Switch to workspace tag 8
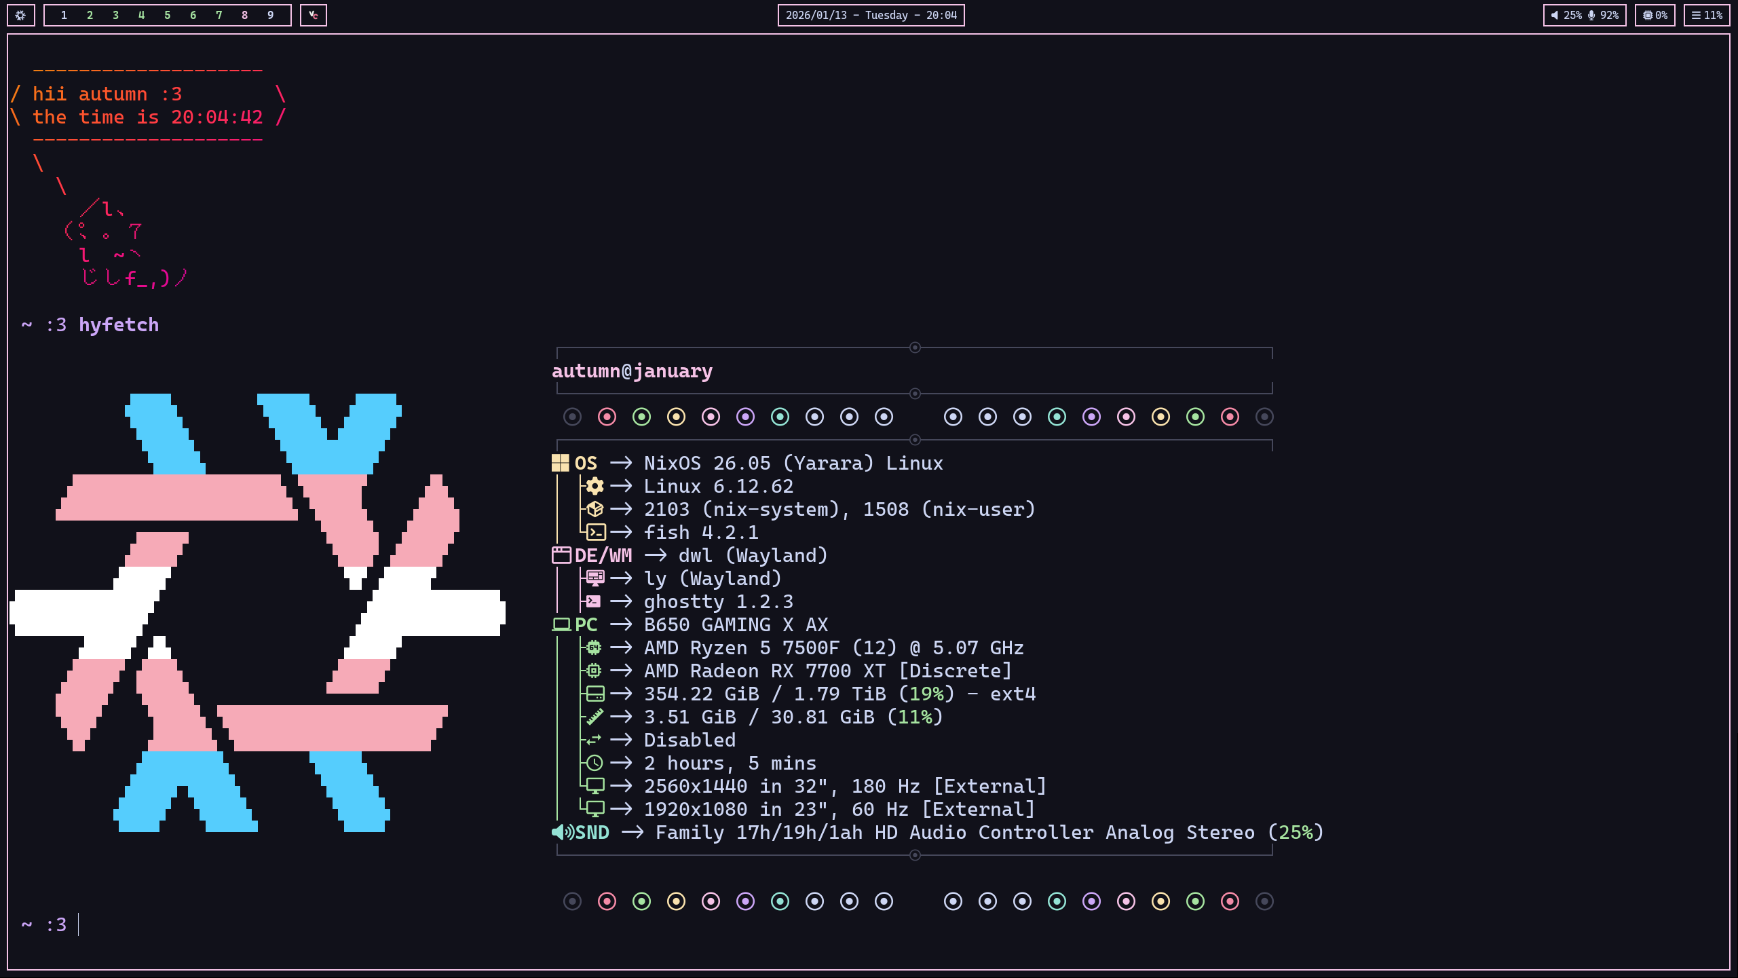This screenshot has width=1738, height=978. click(244, 15)
